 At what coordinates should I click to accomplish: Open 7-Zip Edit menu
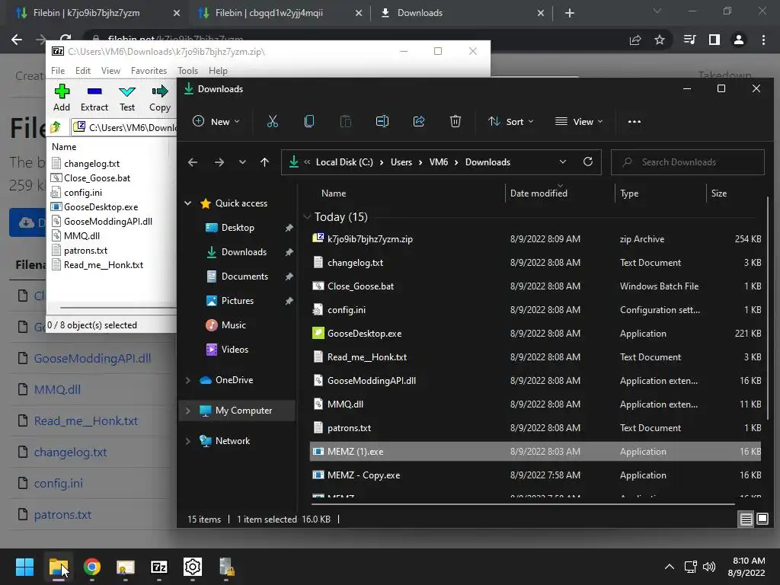pos(82,71)
